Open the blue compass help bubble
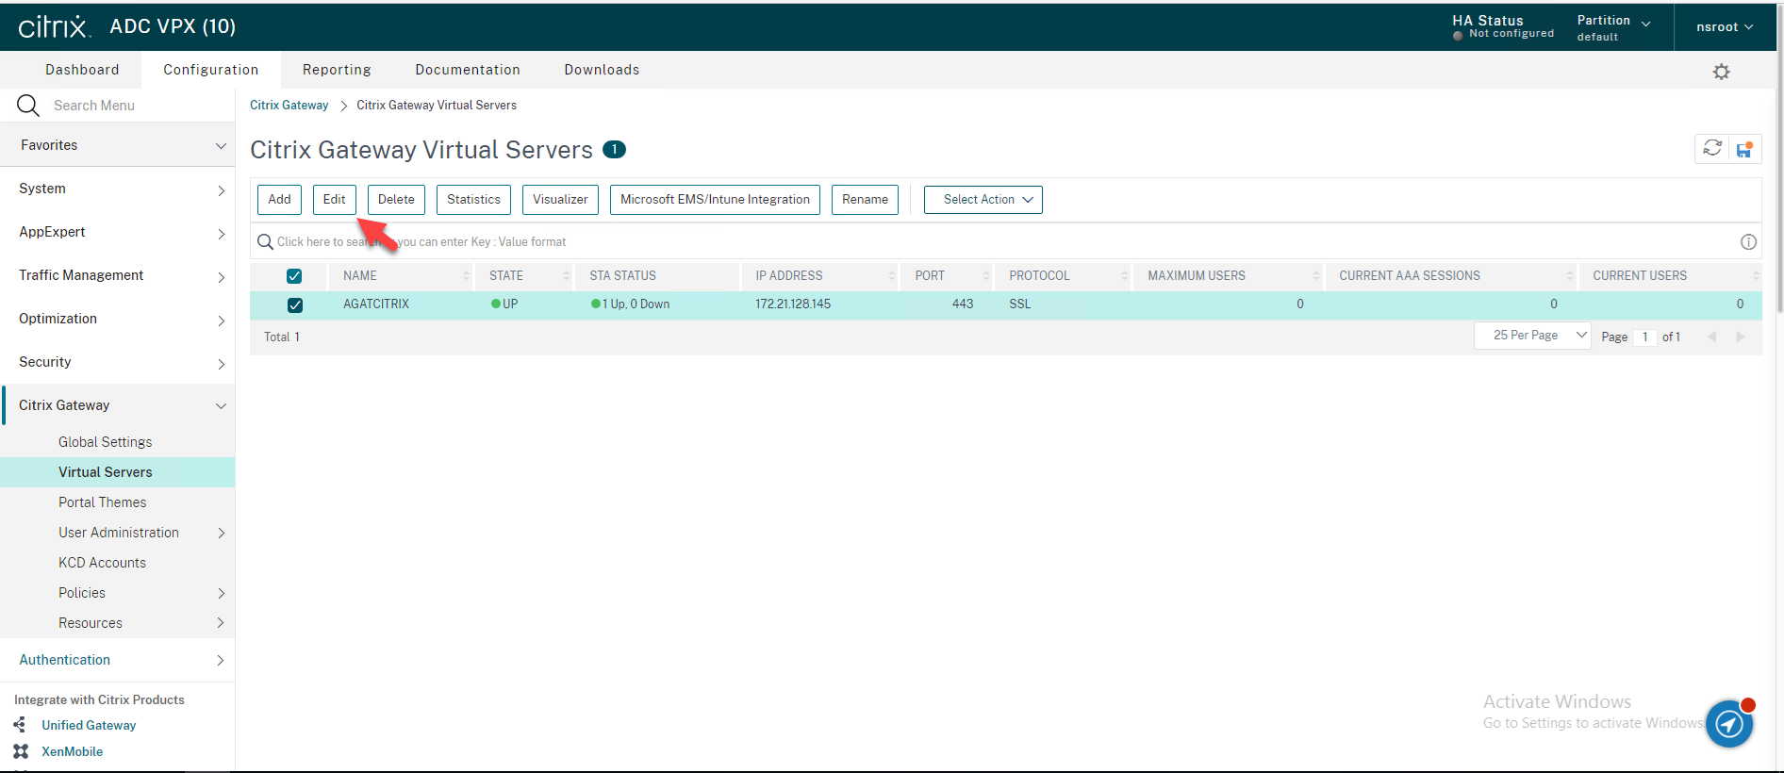This screenshot has width=1784, height=773. pyautogui.click(x=1729, y=723)
